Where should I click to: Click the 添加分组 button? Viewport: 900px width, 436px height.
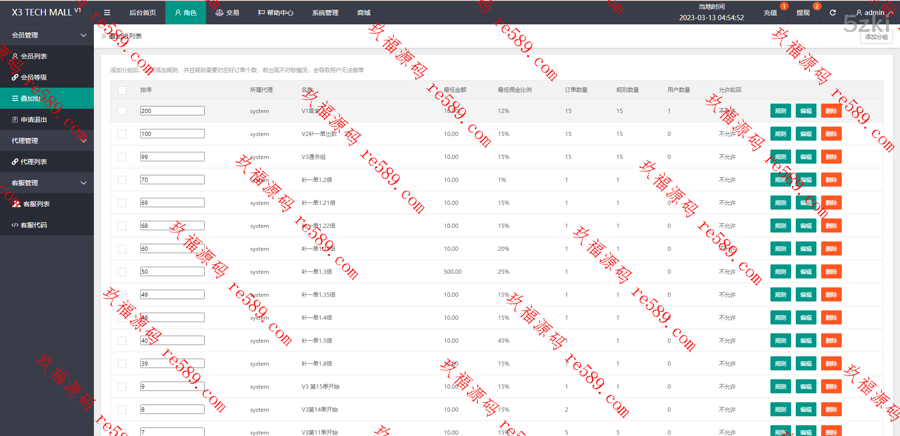[x=876, y=37]
